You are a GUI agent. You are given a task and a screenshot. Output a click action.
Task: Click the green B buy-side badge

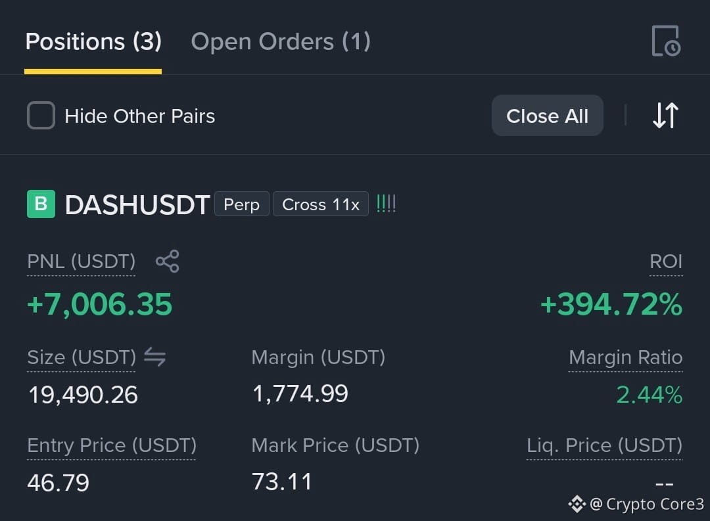(x=41, y=204)
